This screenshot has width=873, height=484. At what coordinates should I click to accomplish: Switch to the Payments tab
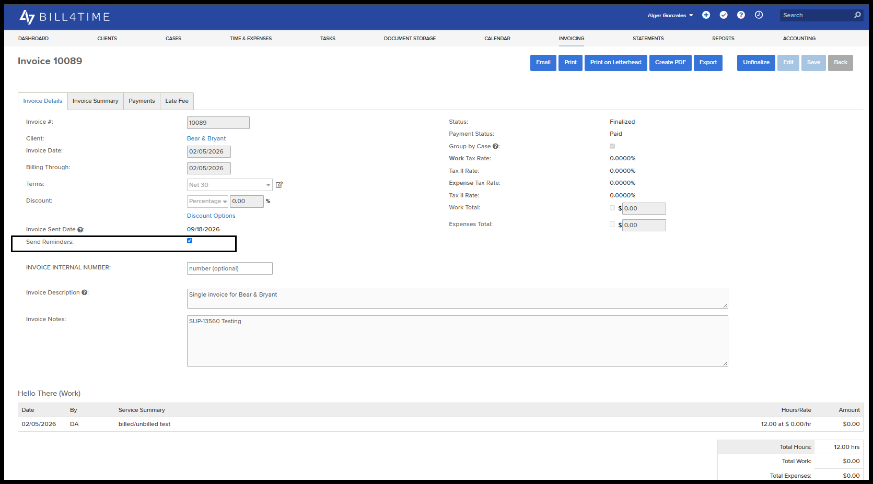click(x=142, y=101)
